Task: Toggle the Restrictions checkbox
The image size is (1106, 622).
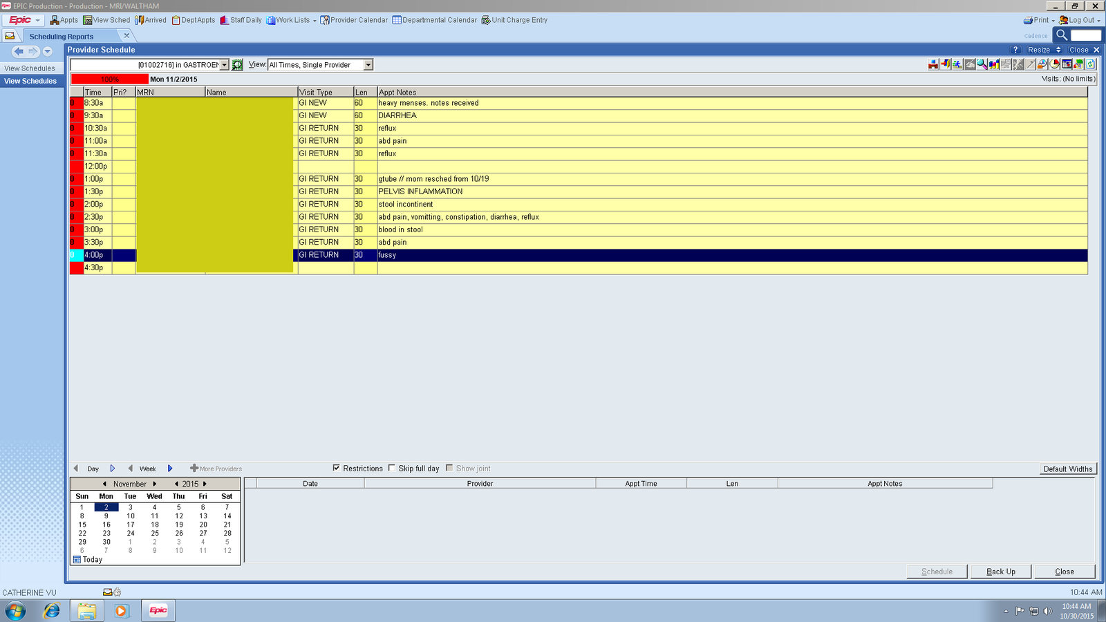Action: (337, 468)
